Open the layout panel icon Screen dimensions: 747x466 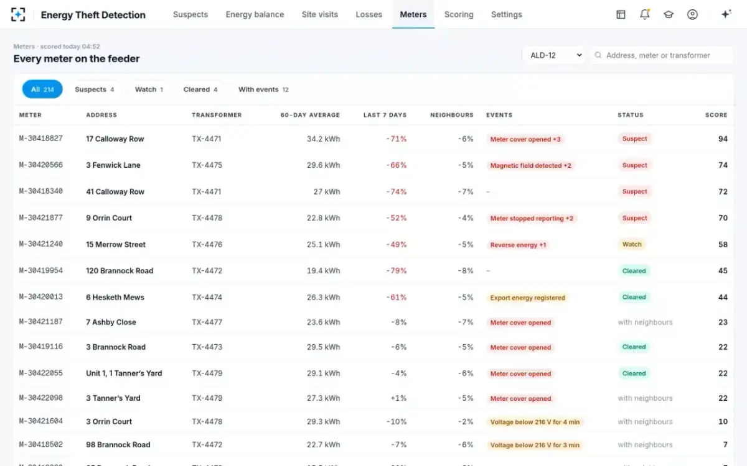click(621, 14)
